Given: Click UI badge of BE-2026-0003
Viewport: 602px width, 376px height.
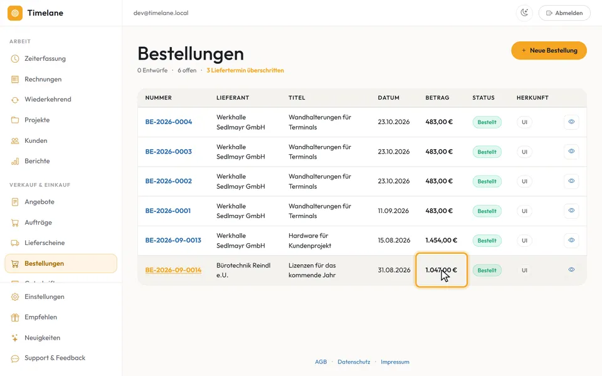Looking at the screenshot, I should pos(524,152).
